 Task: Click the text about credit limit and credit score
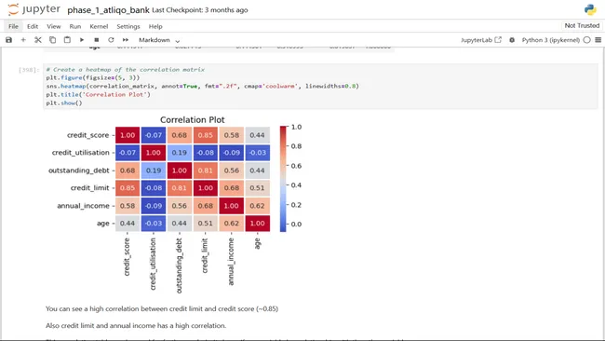[162, 309]
